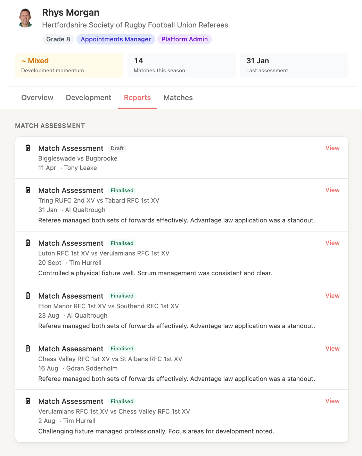This screenshot has height=456, width=362.
Task: Select the Reports tab
Action: pos(137,98)
